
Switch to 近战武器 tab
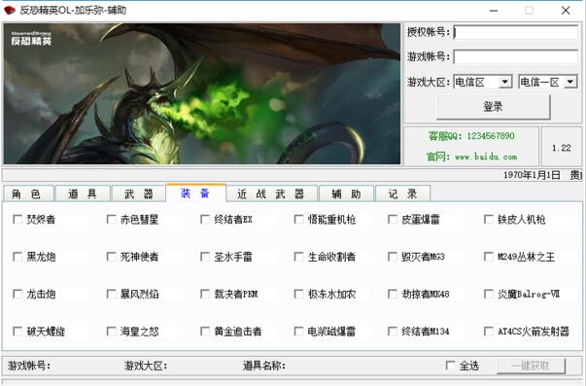(272, 193)
